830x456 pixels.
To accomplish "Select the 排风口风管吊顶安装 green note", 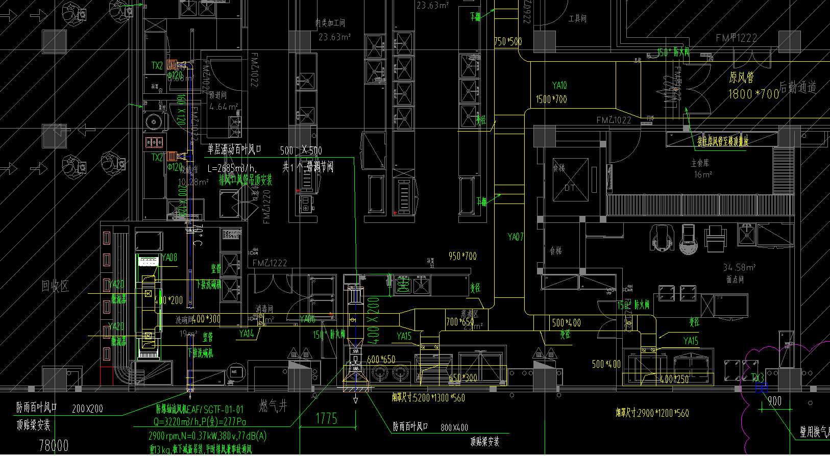I will (246, 180).
